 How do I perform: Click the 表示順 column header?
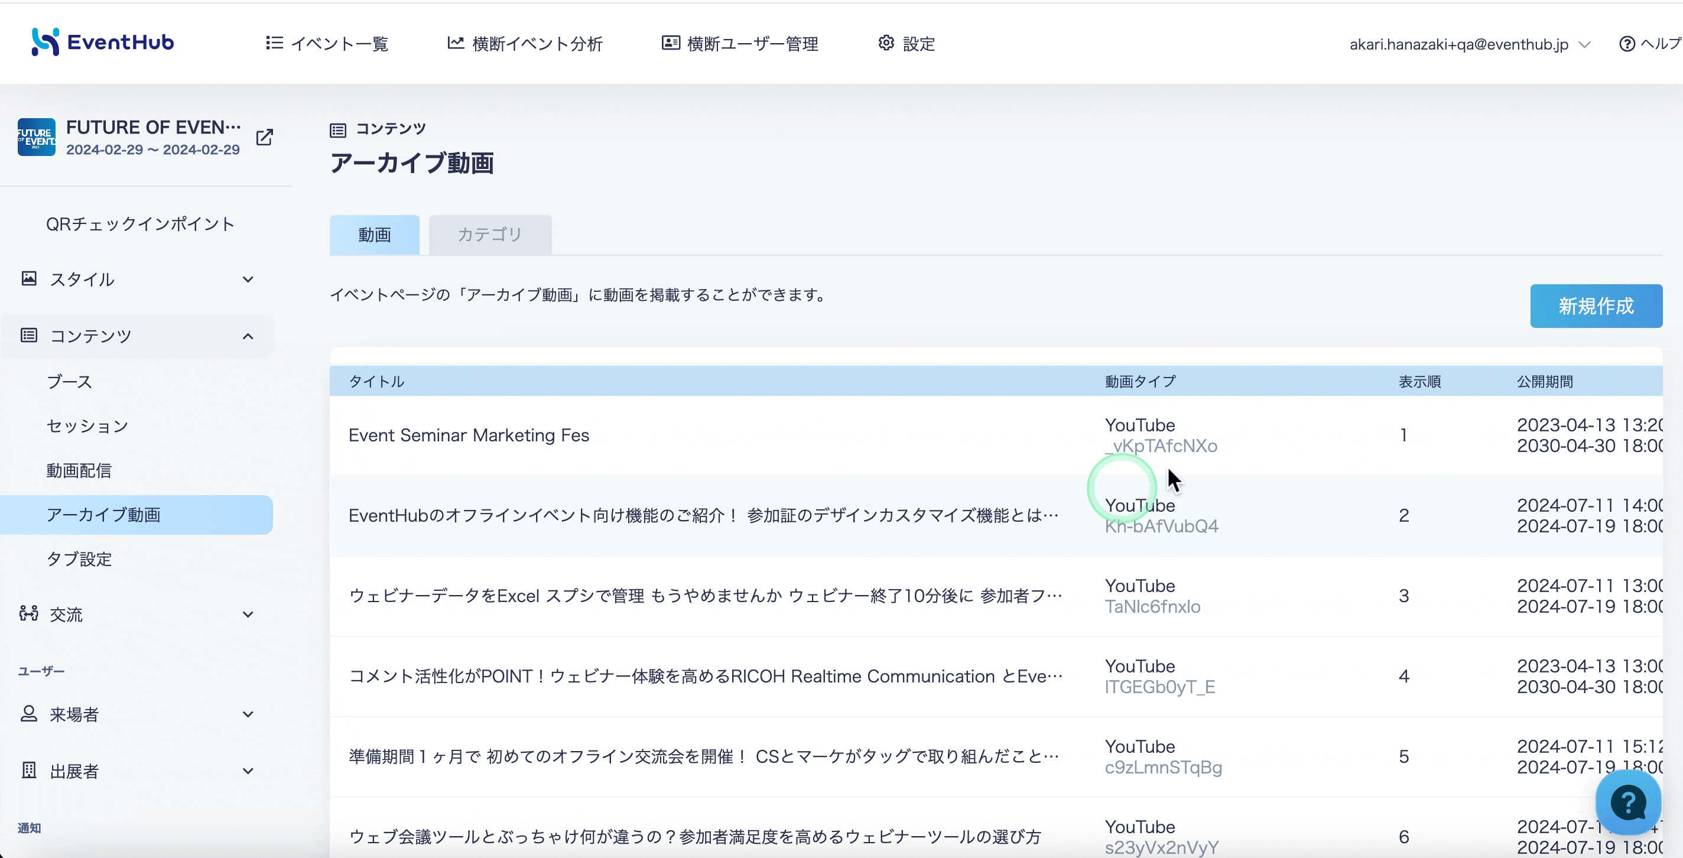tap(1419, 382)
